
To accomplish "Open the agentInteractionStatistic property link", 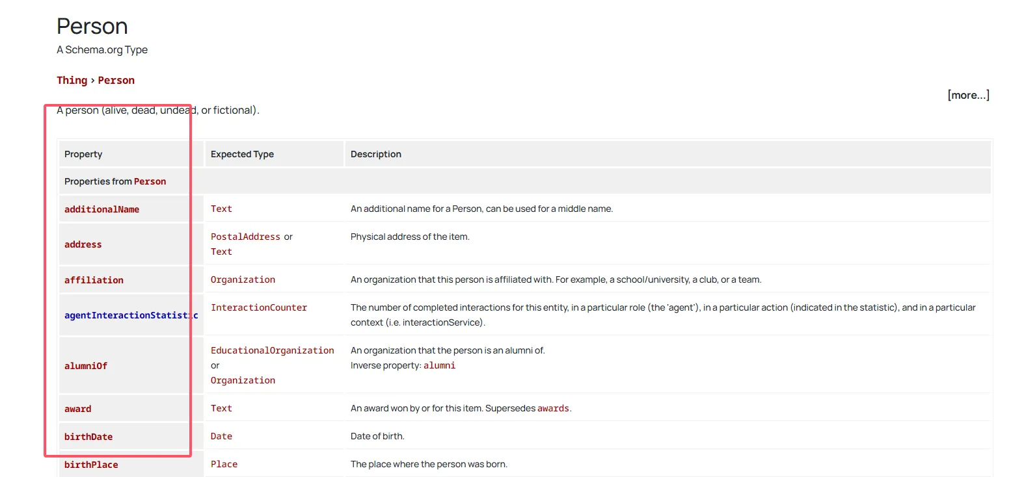I will point(131,315).
